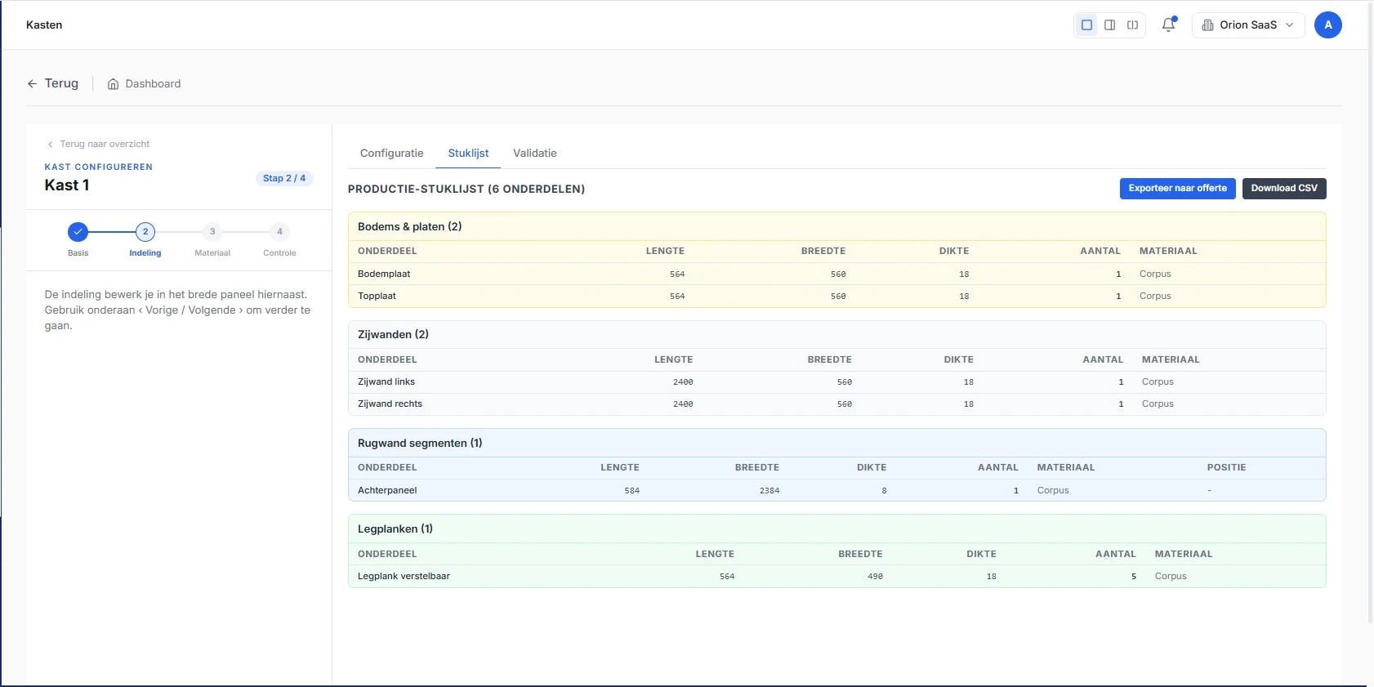Click the Stap 2 / 4 badge

pos(284,178)
